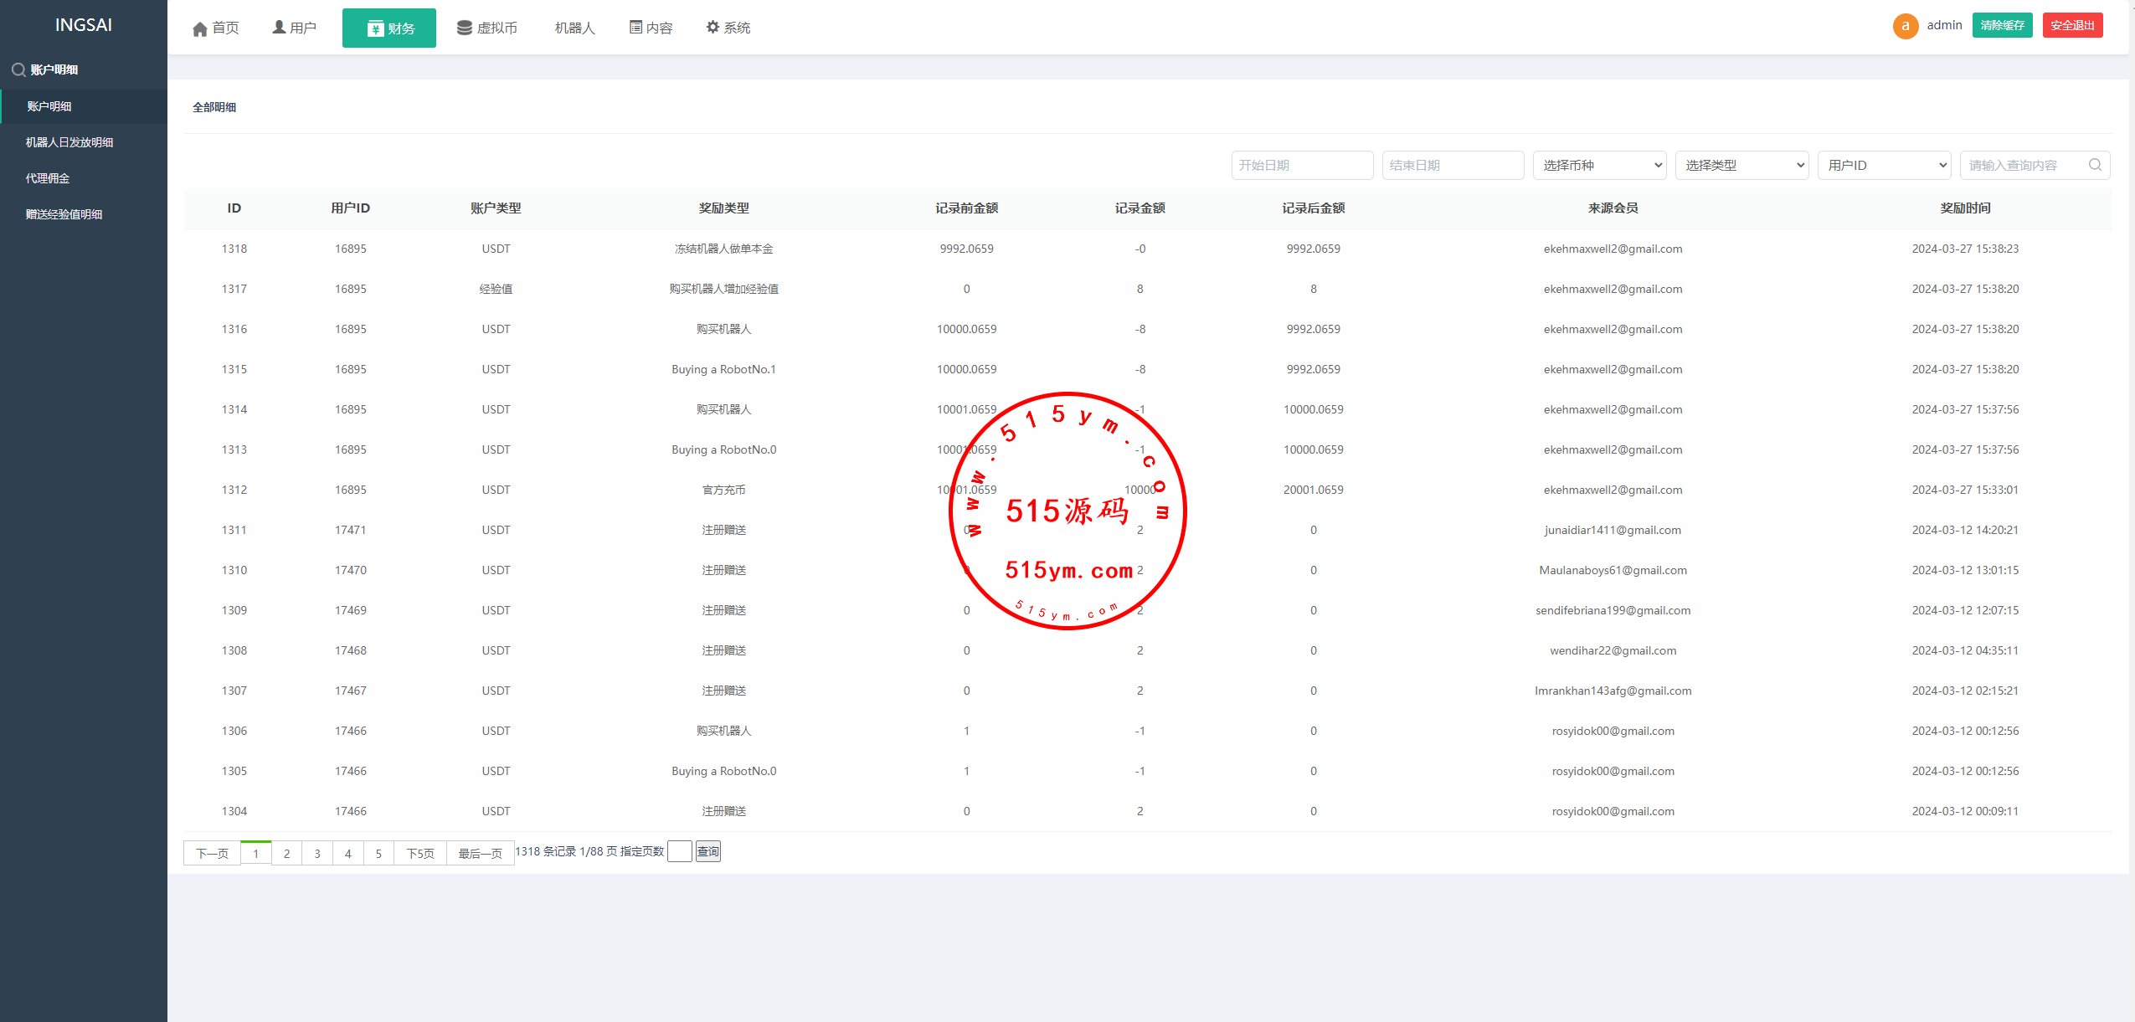
Task: Open the 选择币种 currency dropdown
Action: (x=1599, y=165)
